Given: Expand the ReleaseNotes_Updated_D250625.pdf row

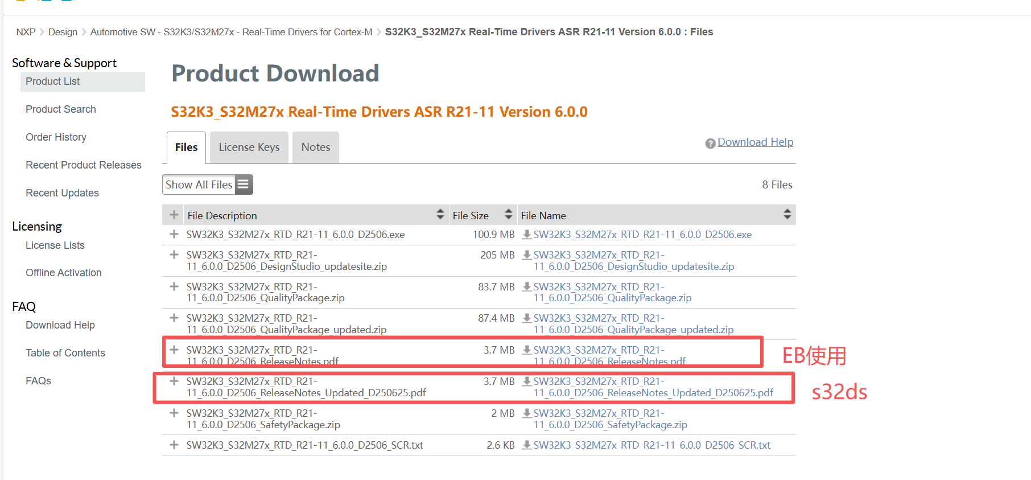Looking at the screenshot, I should (x=174, y=381).
